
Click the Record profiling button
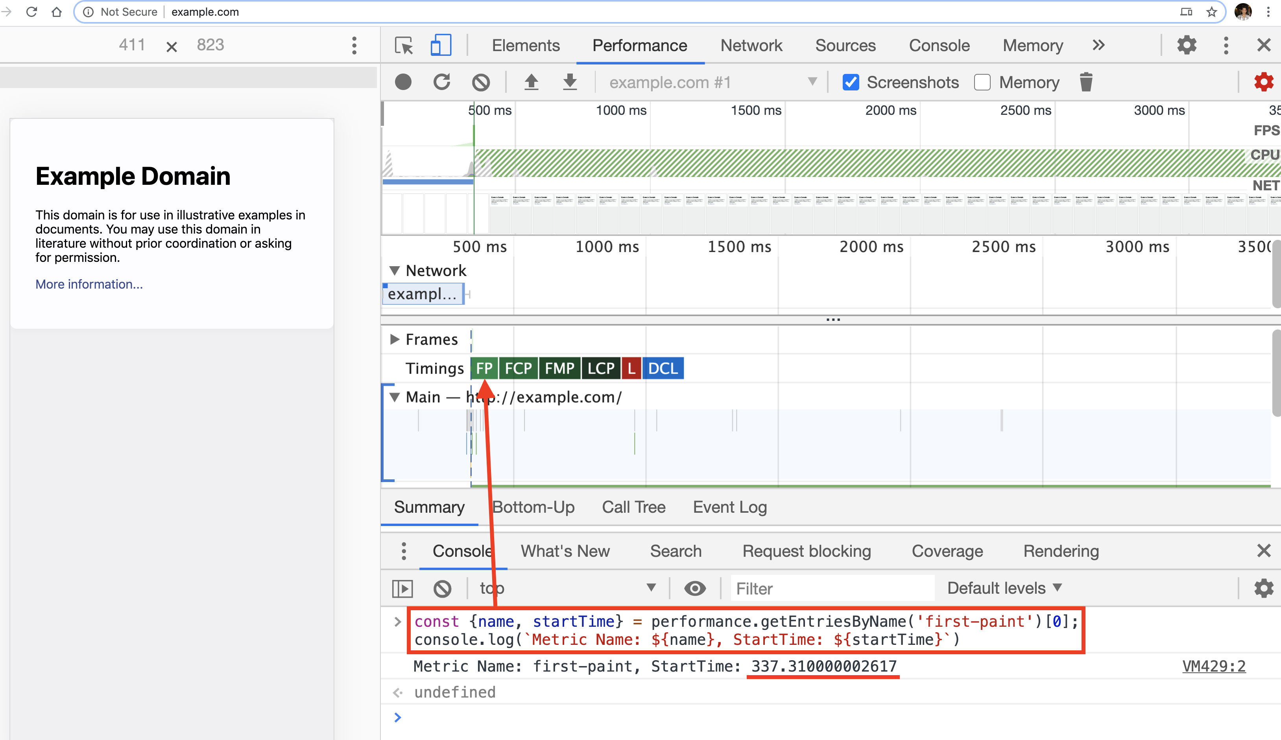403,82
